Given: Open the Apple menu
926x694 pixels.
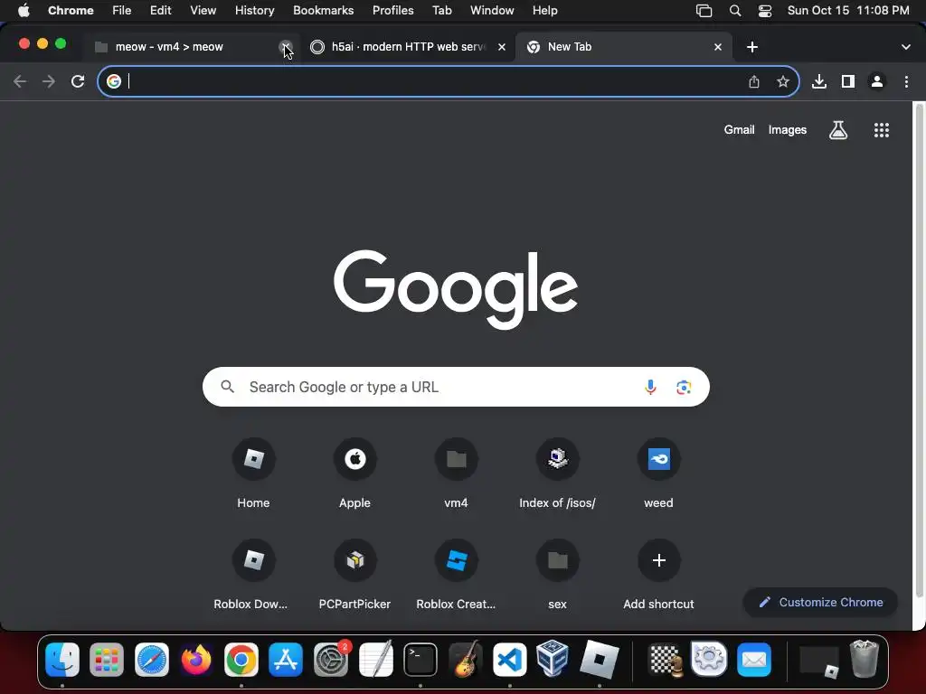Looking at the screenshot, I should pyautogui.click(x=24, y=11).
